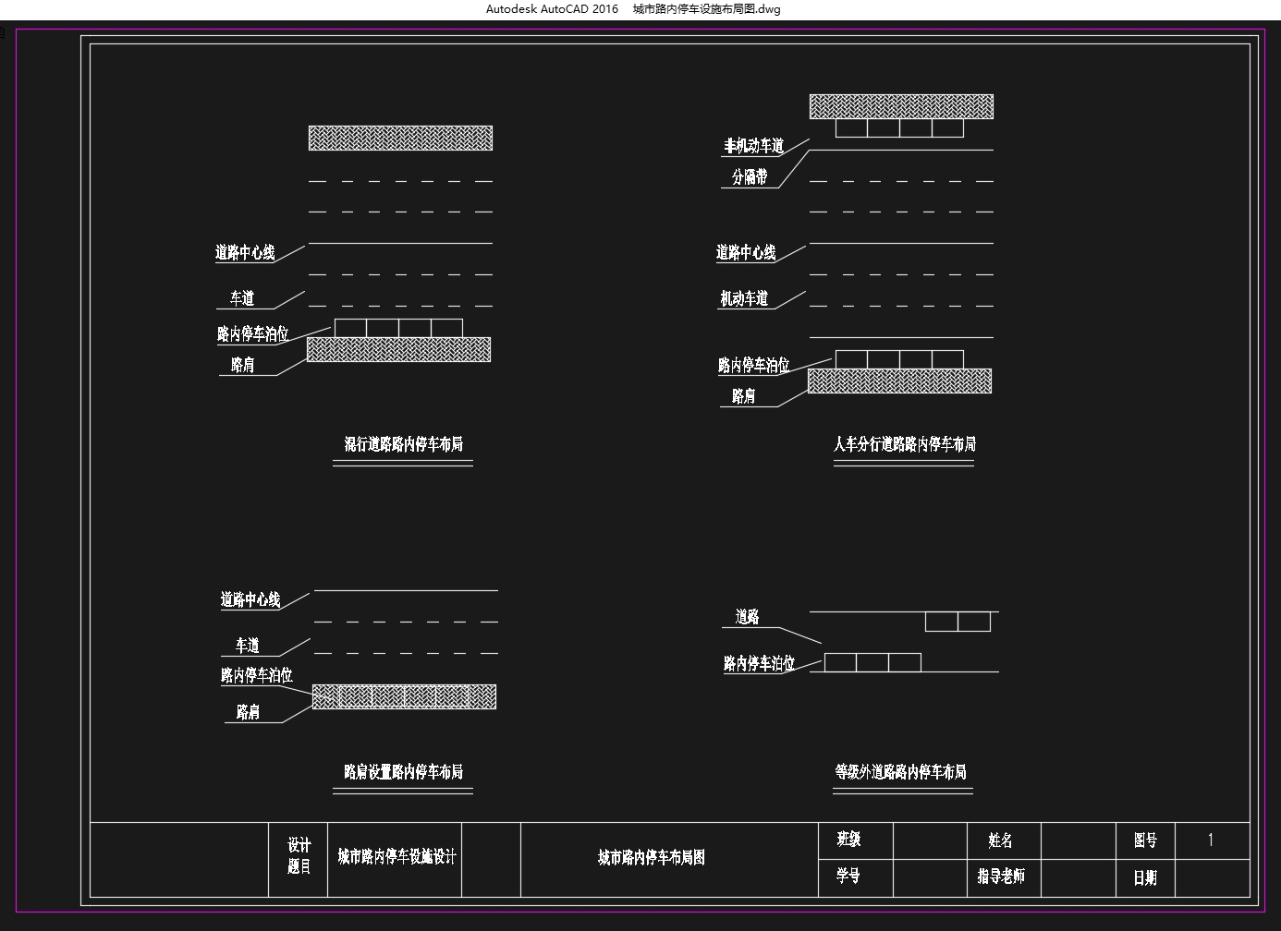This screenshot has width=1281, height=931.
Task: Pick the 指导老师 field label
Action: [1002, 876]
